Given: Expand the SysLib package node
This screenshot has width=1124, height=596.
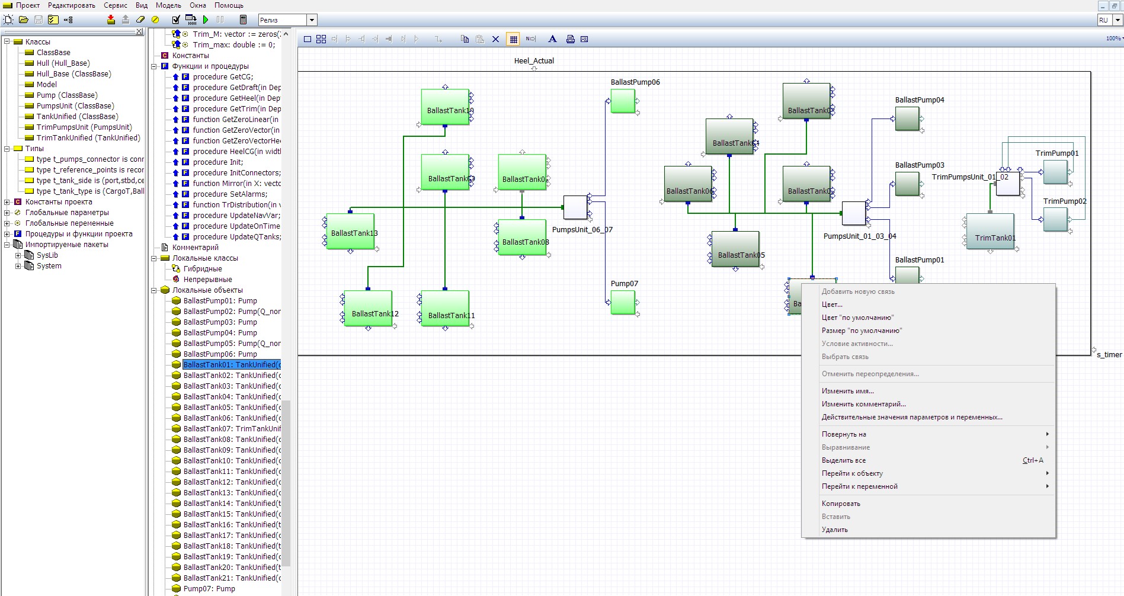Looking at the screenshot, I should (18, 255).
